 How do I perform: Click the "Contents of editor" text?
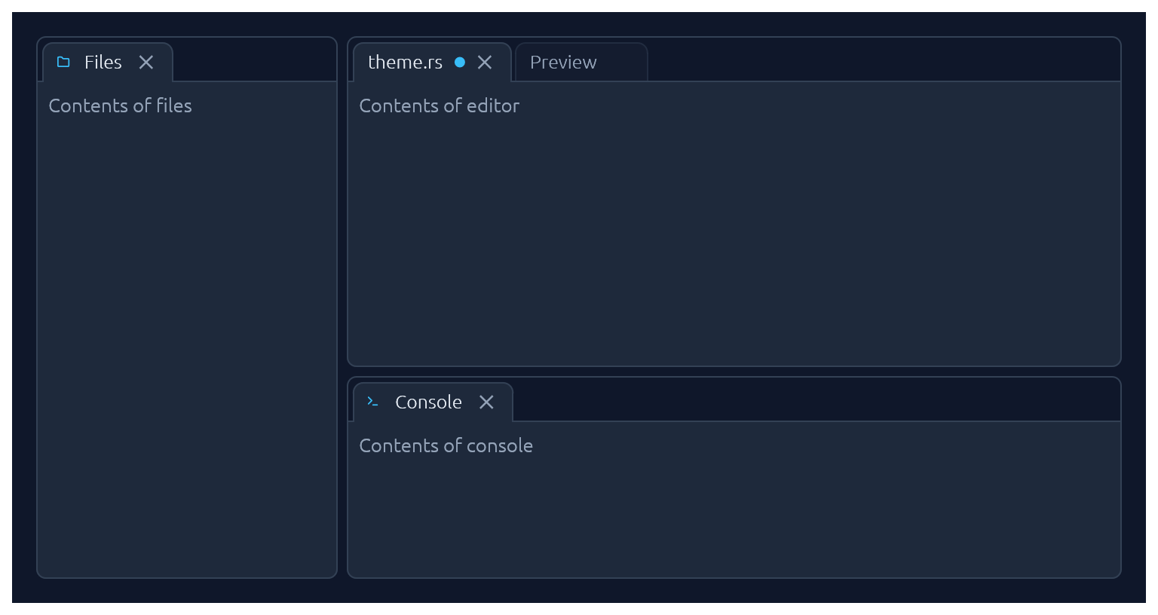[440, 106]
